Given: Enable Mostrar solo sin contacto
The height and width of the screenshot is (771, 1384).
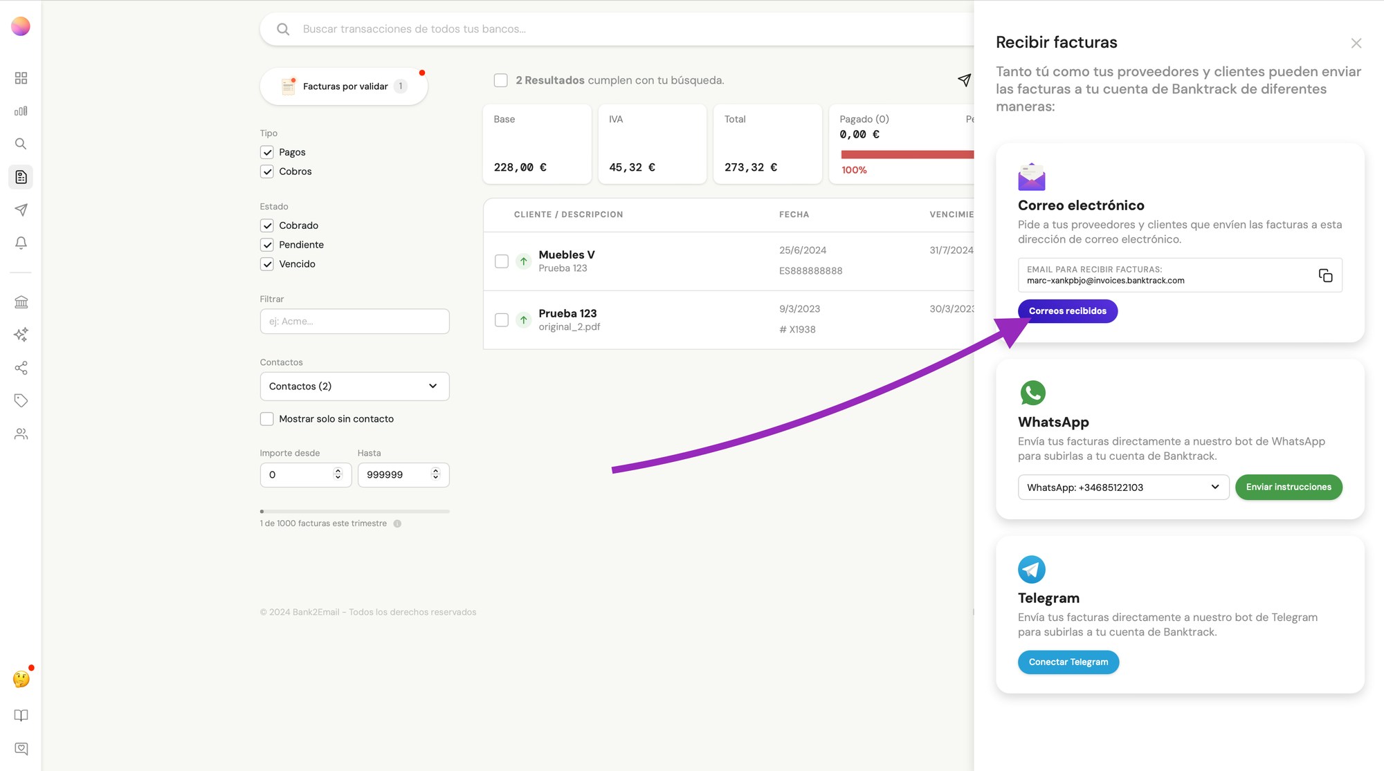Looking at the screenshot, I should (267, 419).
